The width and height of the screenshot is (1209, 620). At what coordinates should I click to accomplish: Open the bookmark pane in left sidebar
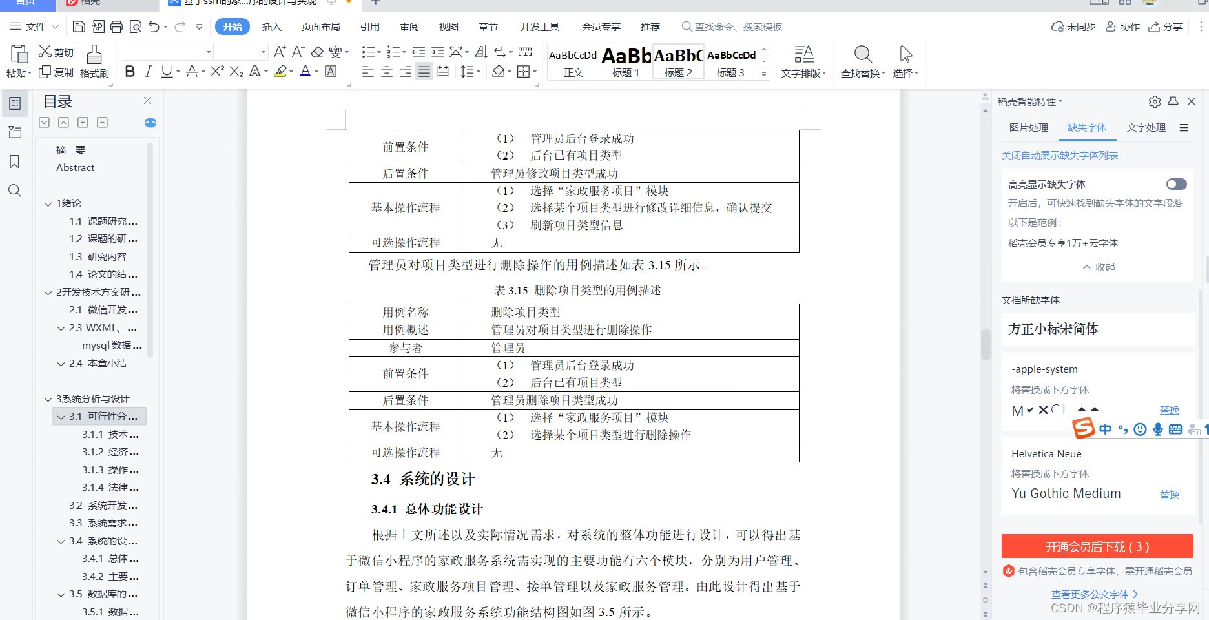[x=14, y=161]
